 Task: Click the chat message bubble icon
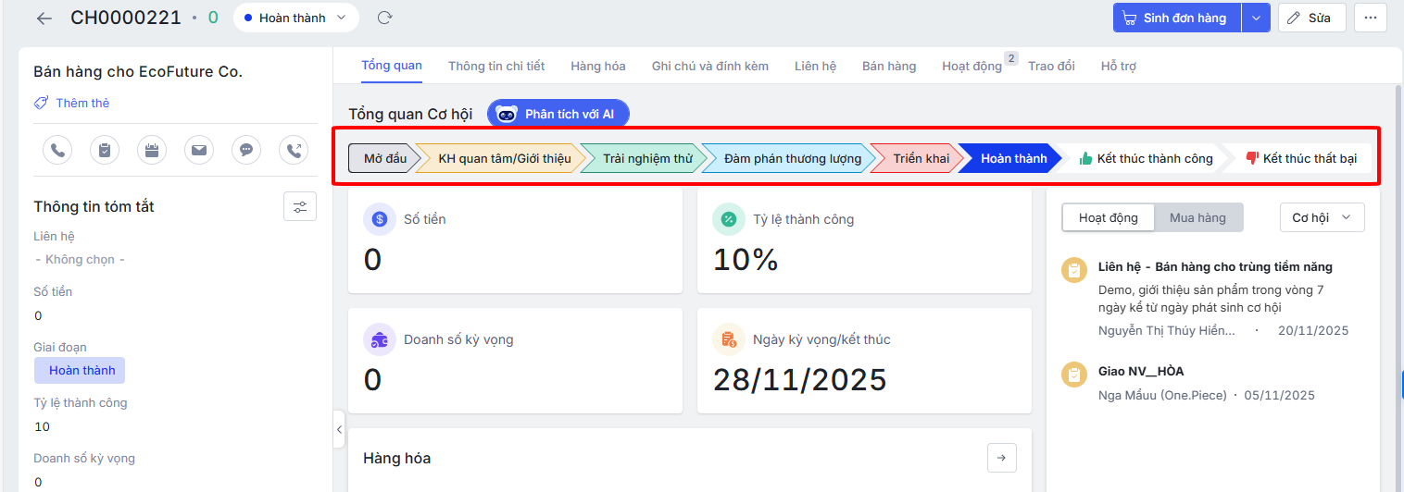(x=245, y=149)
